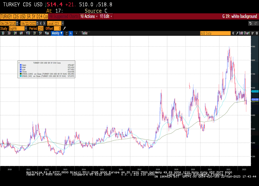Viewport: 259px width, 186px height.
Task: Expand the ExpMA study dropdown
Action: (x=17, y=28)
